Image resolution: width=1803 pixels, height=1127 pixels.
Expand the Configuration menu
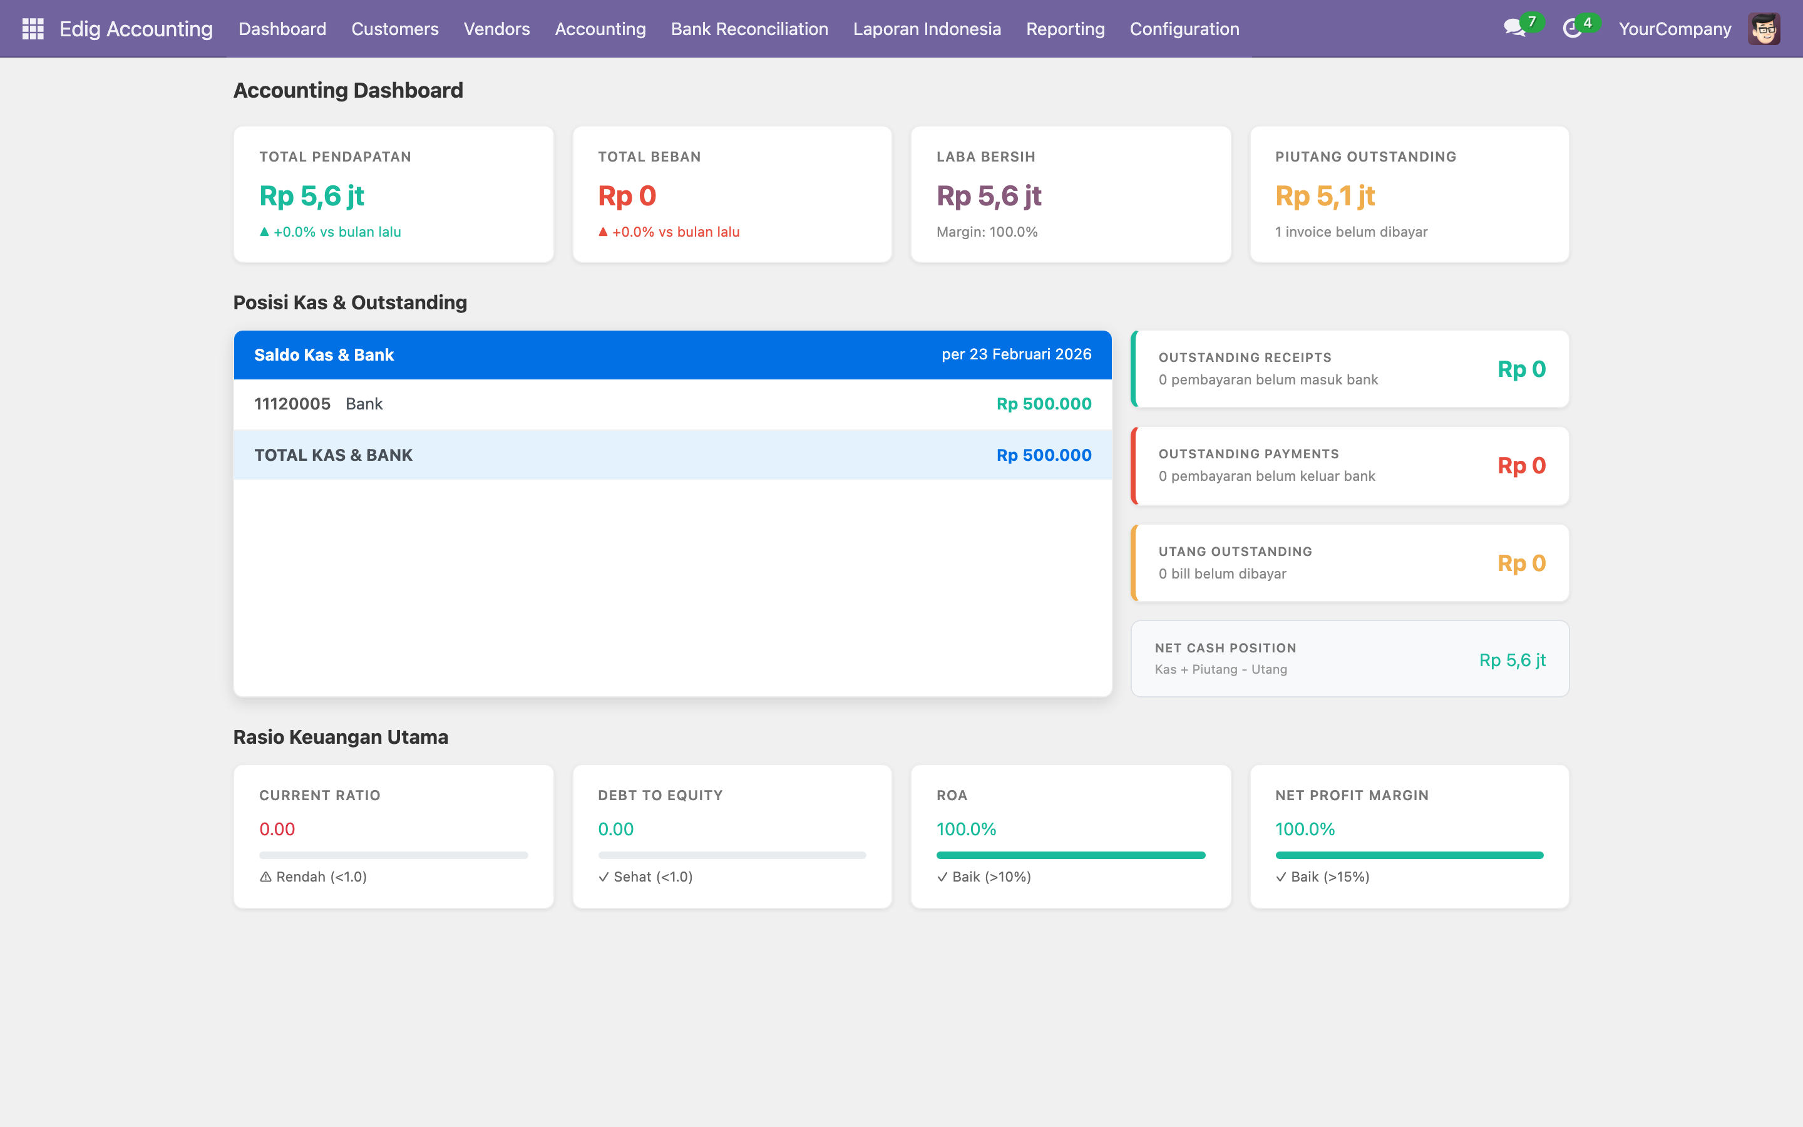point(1184,28)
